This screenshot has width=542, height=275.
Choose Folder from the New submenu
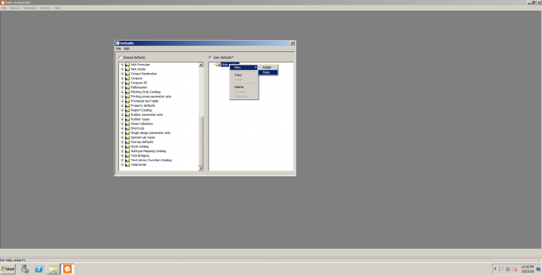pos(268,67)
